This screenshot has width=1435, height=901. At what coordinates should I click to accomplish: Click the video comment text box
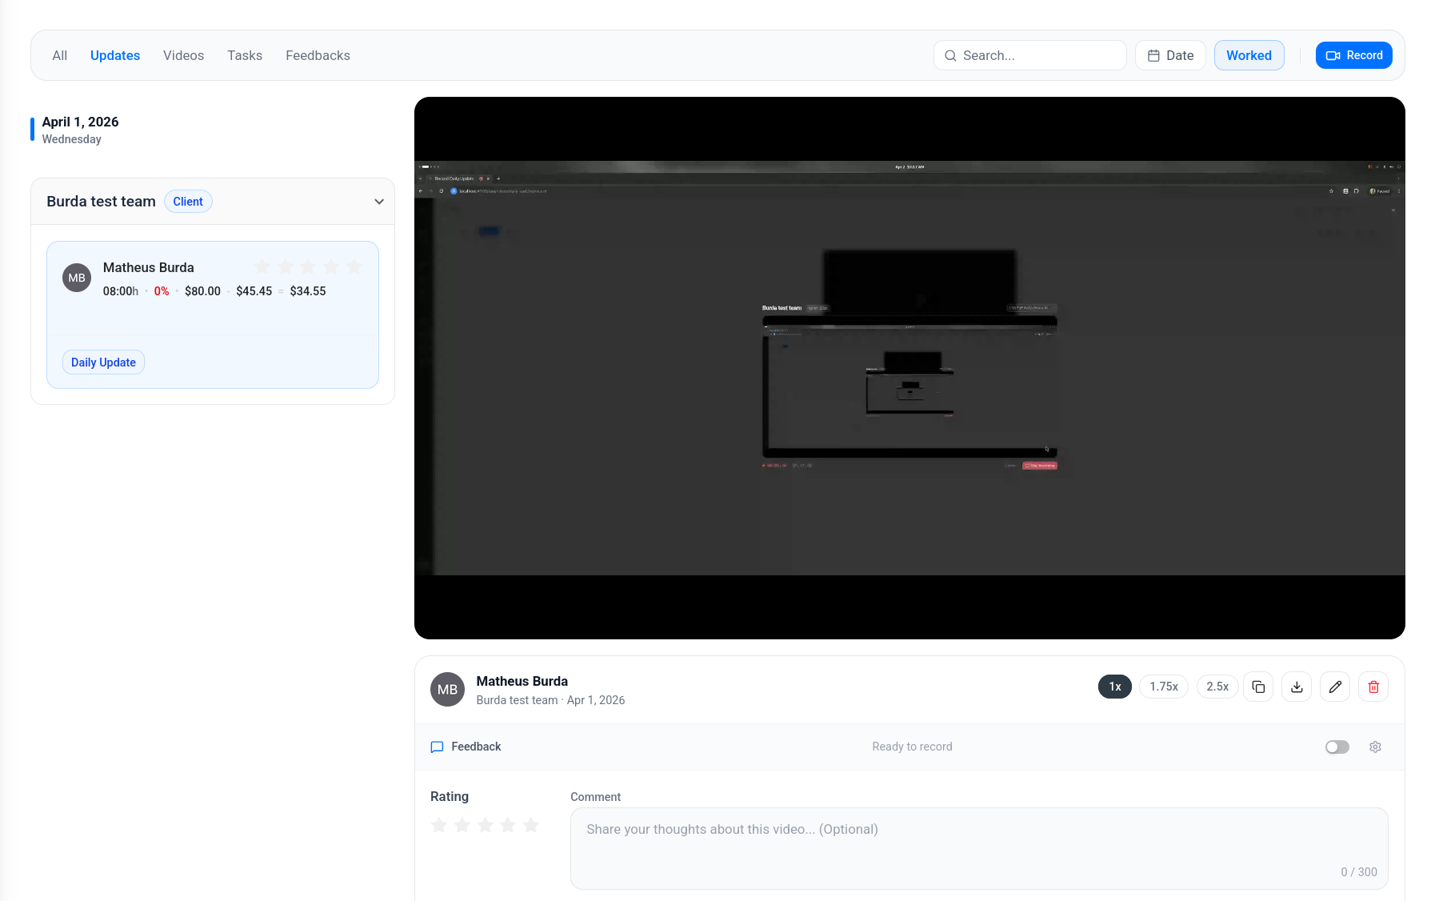[x=978, y=847]
